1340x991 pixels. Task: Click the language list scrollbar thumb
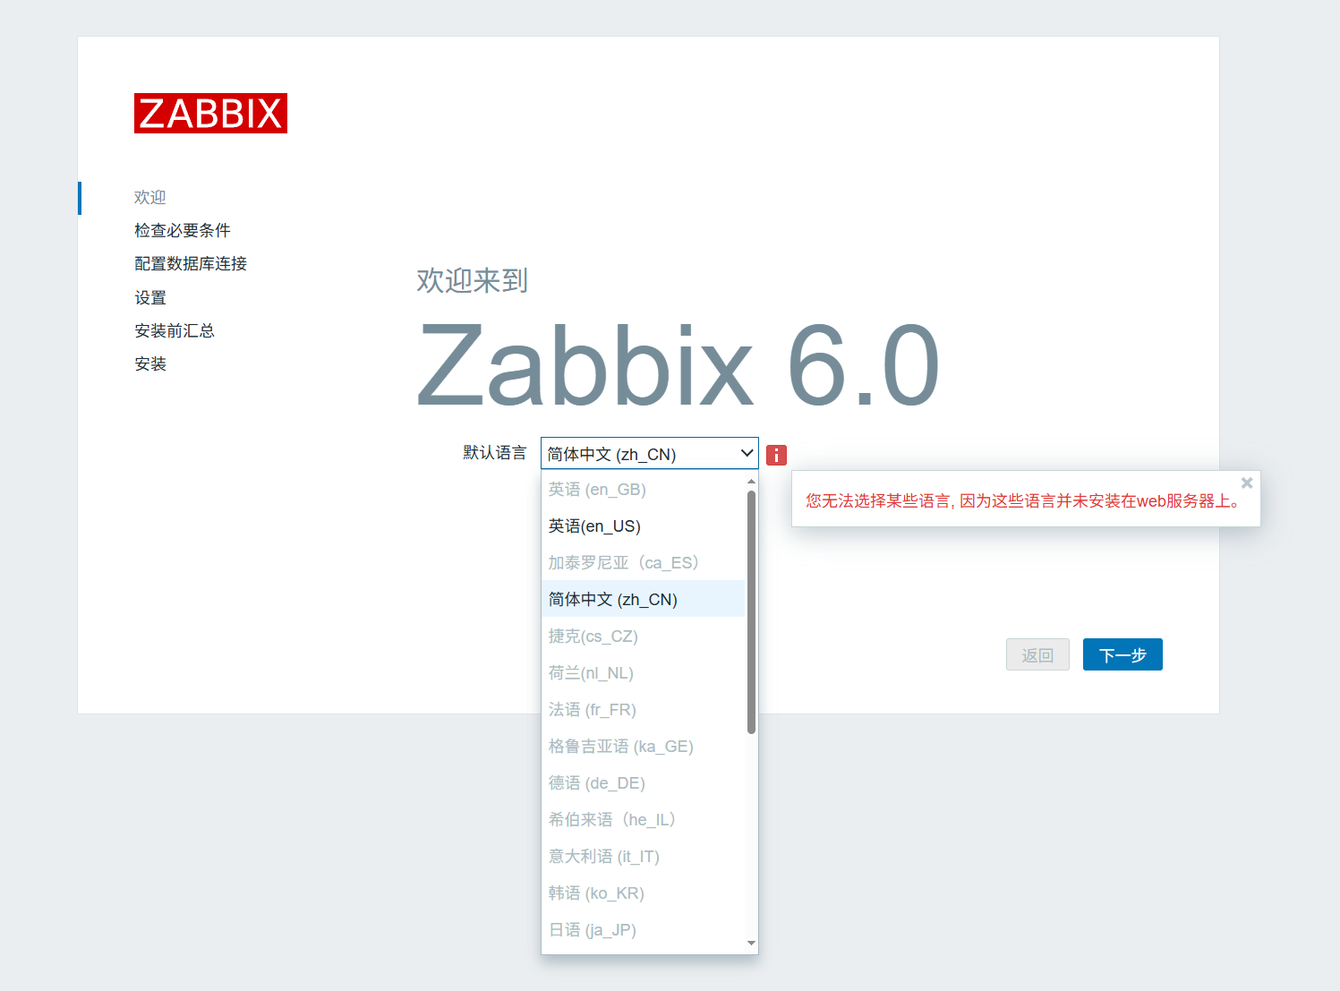[751, 611]
